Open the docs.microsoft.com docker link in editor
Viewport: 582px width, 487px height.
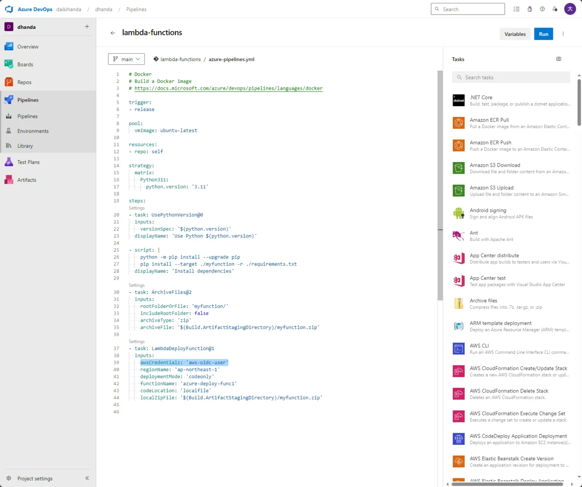point(228,88)
